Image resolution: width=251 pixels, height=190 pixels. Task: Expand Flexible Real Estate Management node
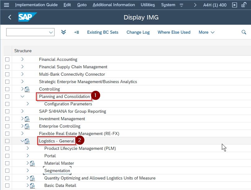click(x=22, y=133)
